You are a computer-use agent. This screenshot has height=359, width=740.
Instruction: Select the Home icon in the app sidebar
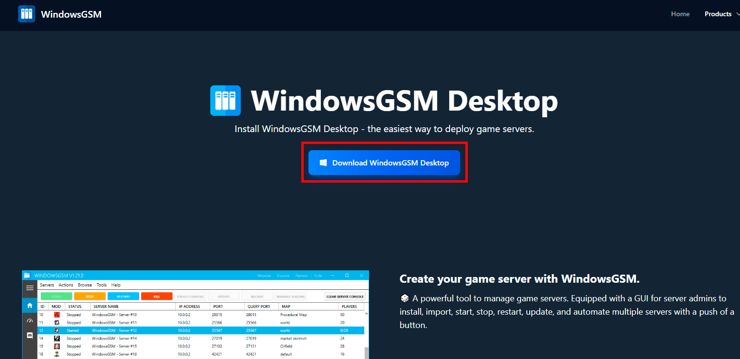[x=30, y=305]
